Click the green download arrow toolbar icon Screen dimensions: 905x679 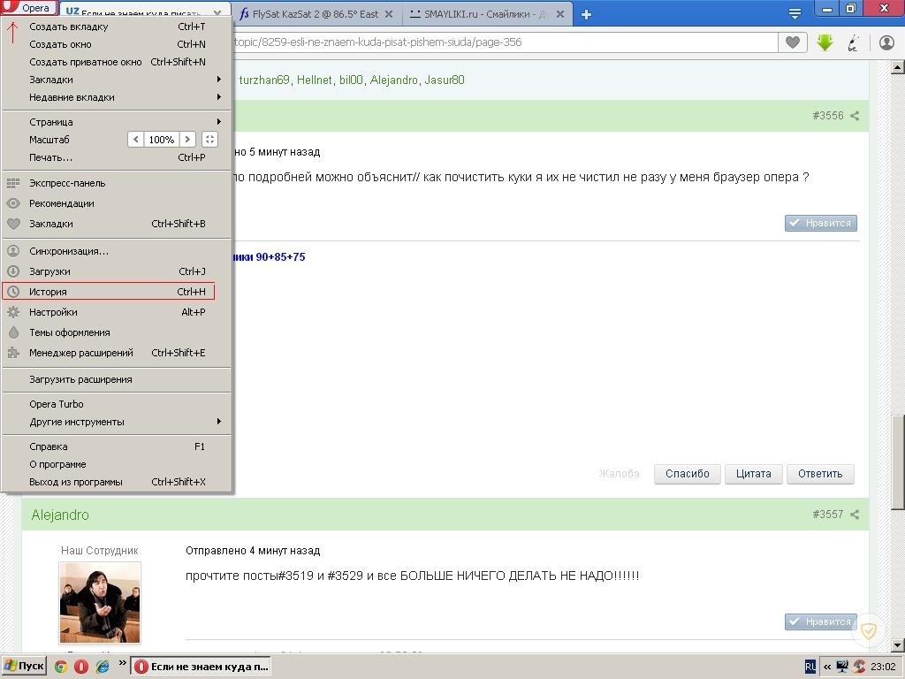click(x=825, y=42)
